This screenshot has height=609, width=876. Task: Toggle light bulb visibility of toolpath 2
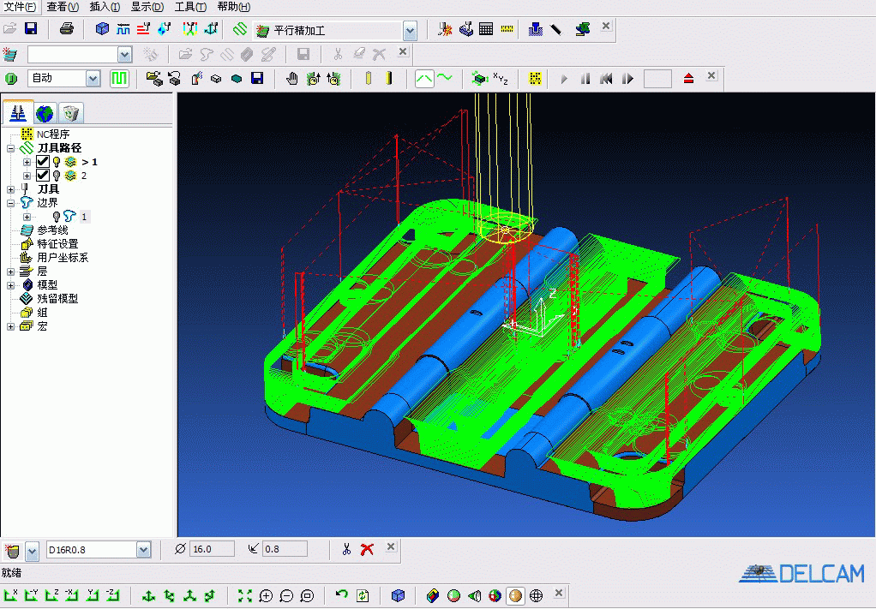click(x=57, y=176)
